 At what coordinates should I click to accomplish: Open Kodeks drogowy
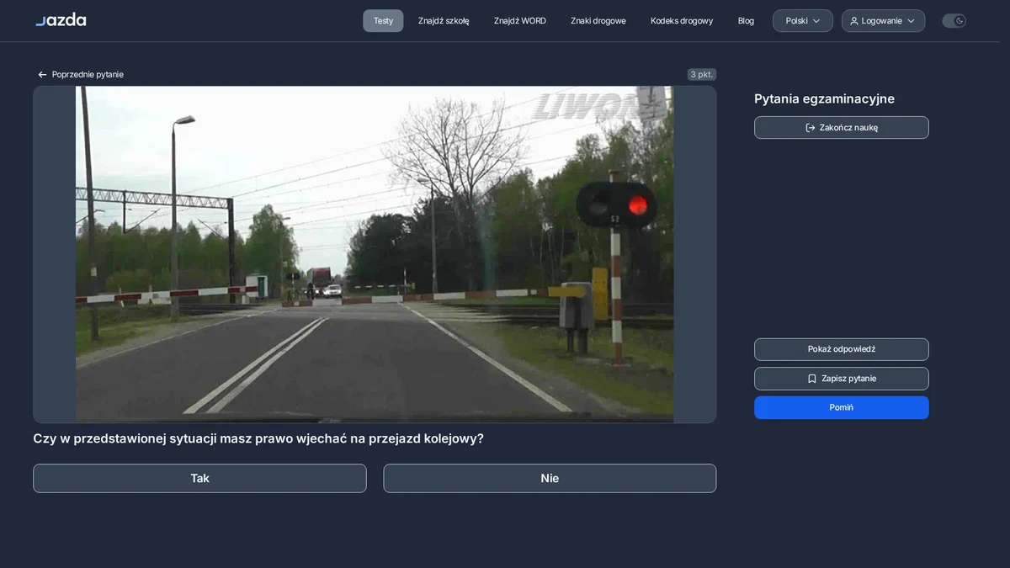click(x=682, y=21)
